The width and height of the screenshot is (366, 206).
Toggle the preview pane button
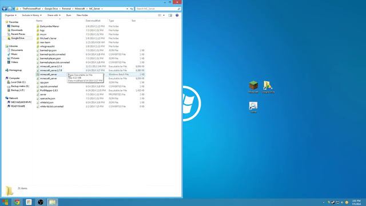(170, 15)
